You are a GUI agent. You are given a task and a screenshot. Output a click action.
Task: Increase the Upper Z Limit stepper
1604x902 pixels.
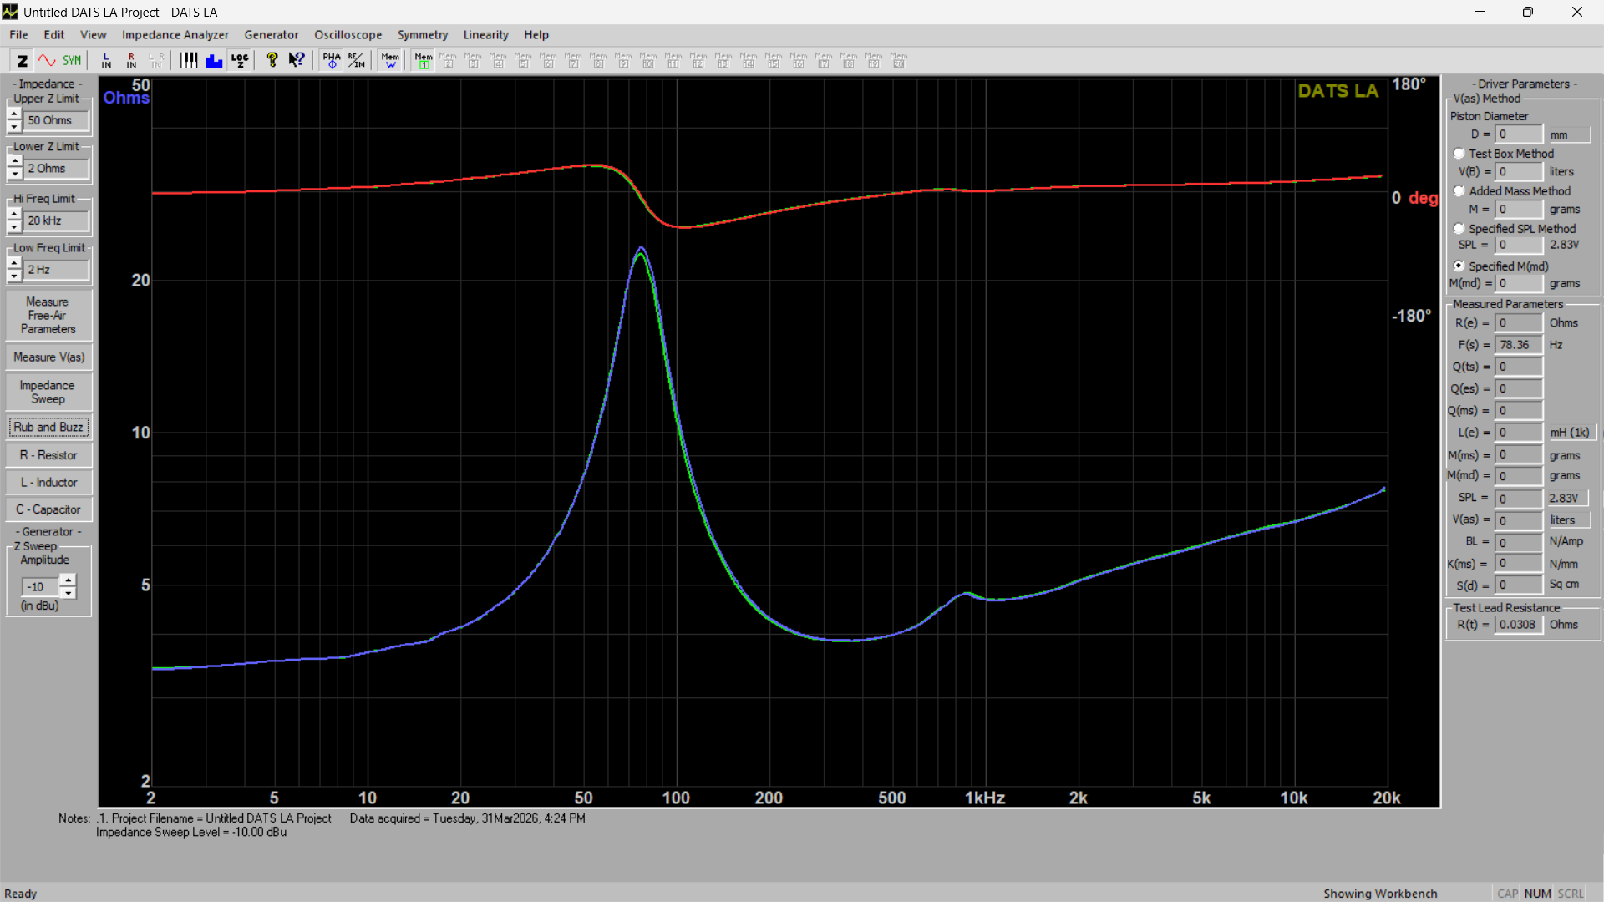click(14, 114)
